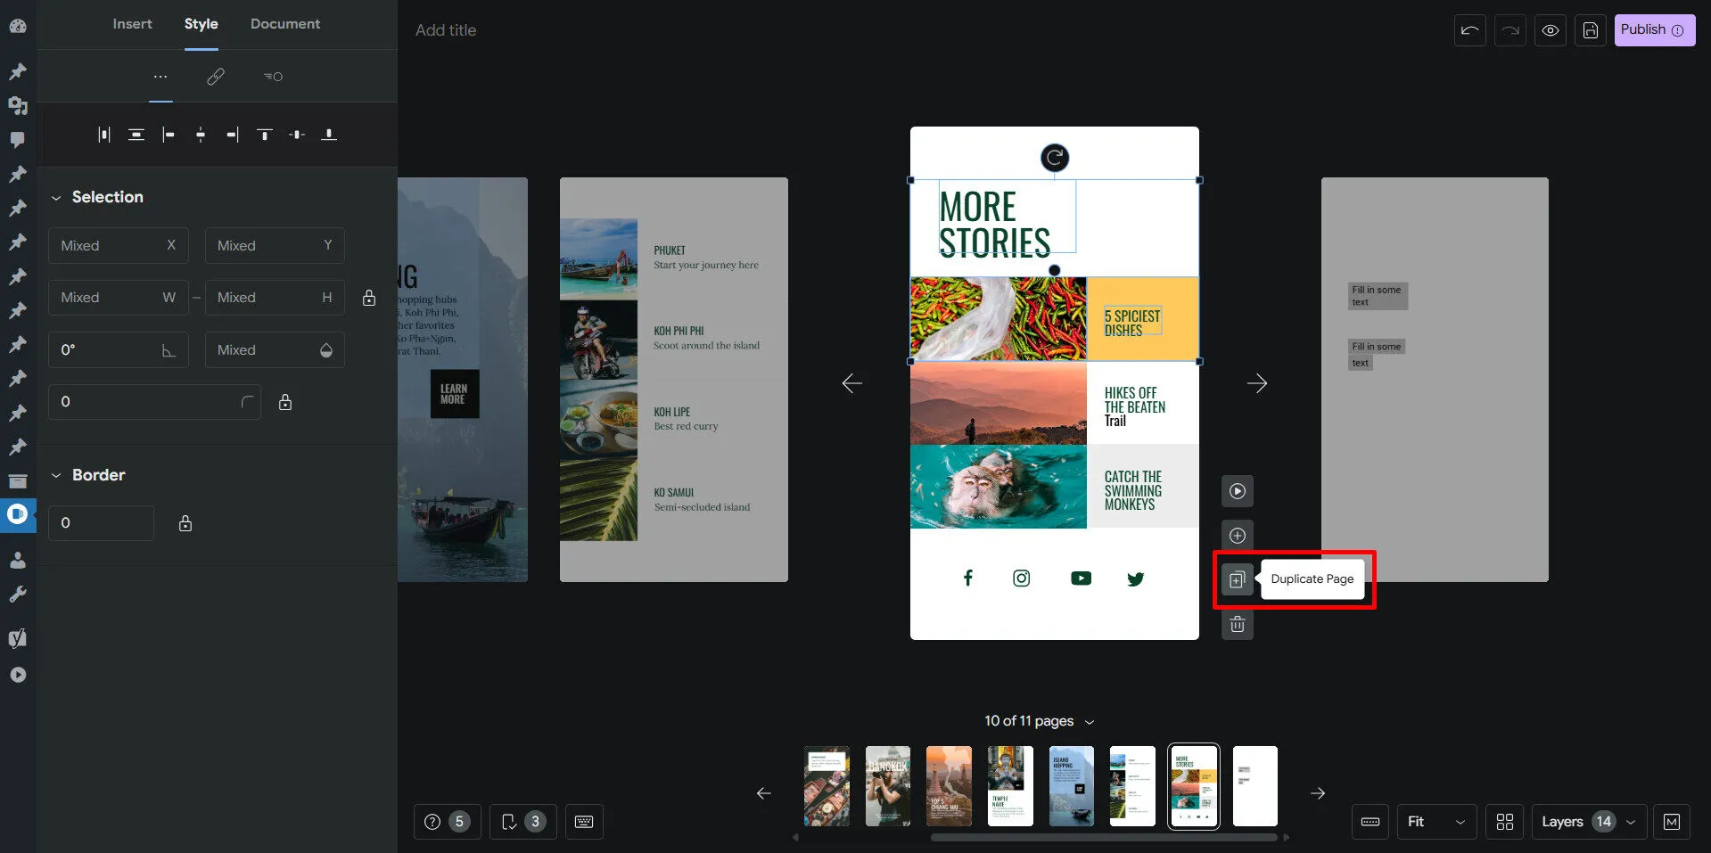Select the align top icon in Style panel

coord(264,134)
